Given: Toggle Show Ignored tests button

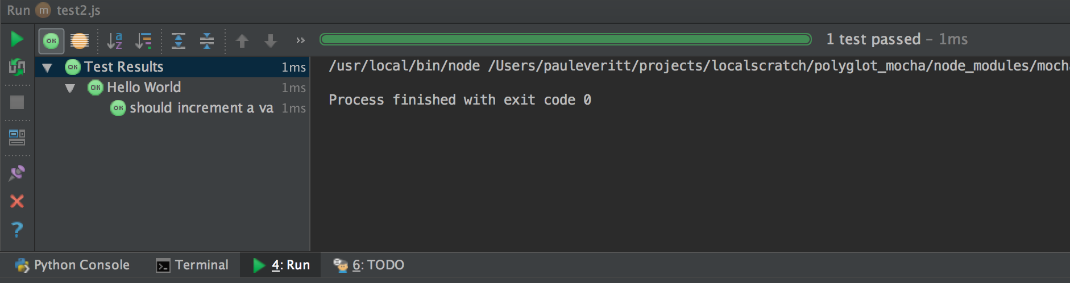Looking at the screenshot, I should 80,41.
